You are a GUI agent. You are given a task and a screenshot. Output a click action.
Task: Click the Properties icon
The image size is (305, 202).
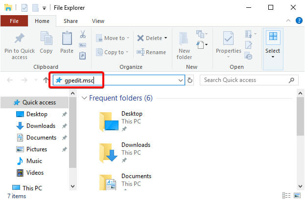click(228, 38)
